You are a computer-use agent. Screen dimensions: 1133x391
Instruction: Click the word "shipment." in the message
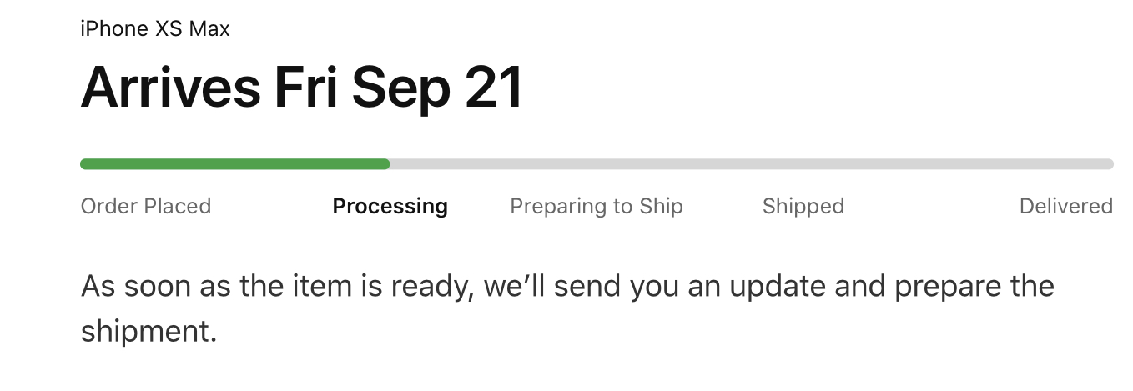pyautogui.click(x=149, y=331)
